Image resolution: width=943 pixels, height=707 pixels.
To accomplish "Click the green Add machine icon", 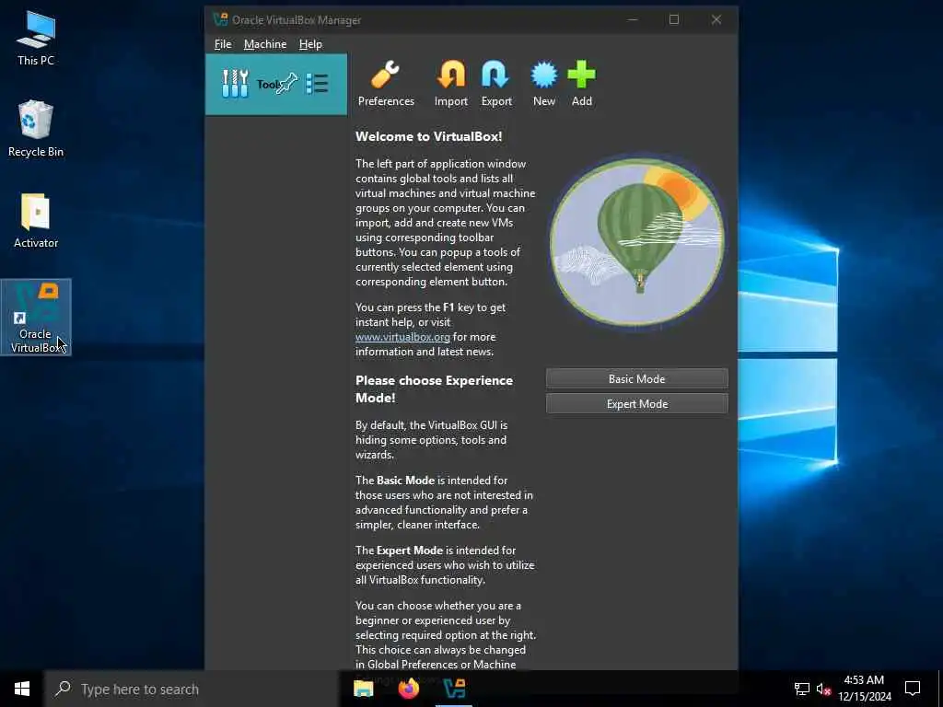I will [582, 84].
